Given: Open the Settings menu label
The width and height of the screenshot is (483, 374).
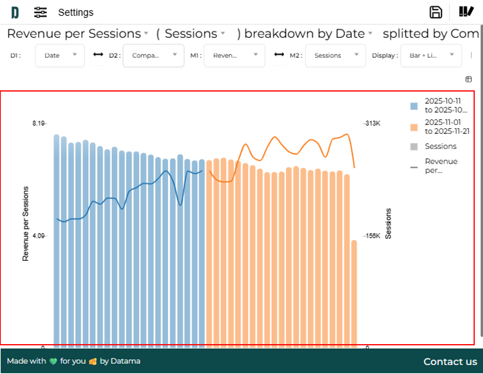Looking at the screenshot, I should click(x=76, y=13).
